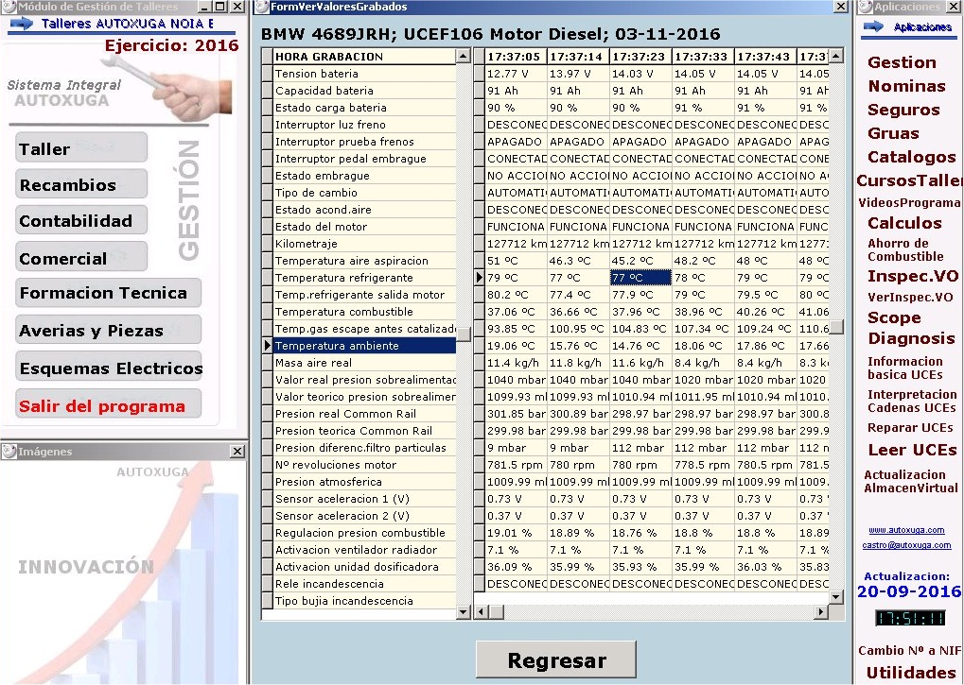Viewport: 964px width, 685px height.
Task: Visit www.autoxuga.com link
Action: pyautogui.click(x=906, y=530)
